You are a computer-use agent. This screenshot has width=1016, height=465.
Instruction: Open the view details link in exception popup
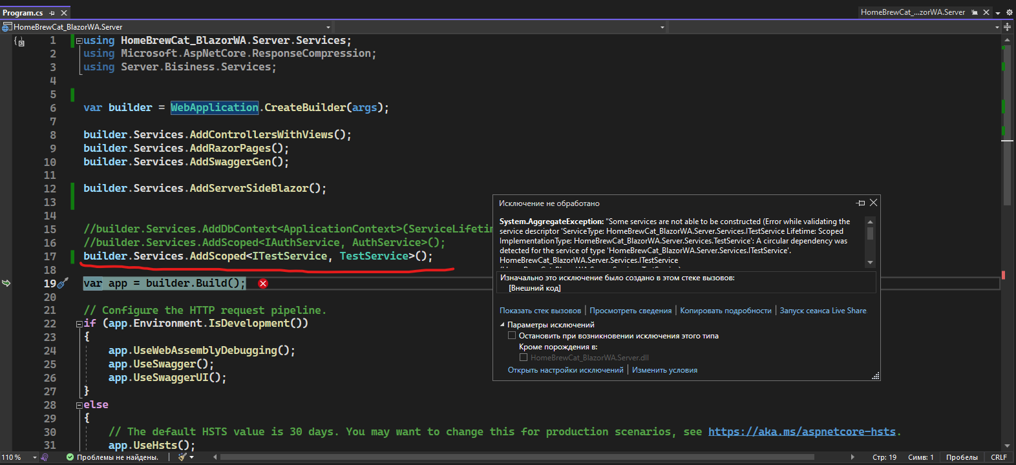click(631, 311)
